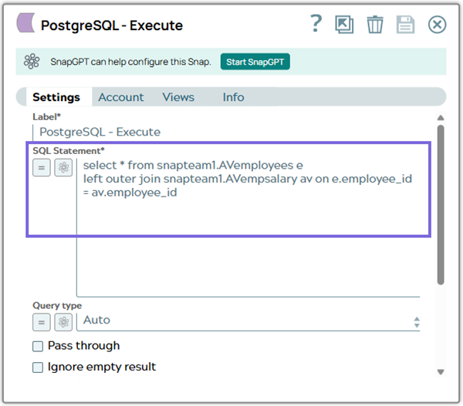Screen dimensions: 463x406
Task: Edit the Label field text
Action: tap(226, 132)
